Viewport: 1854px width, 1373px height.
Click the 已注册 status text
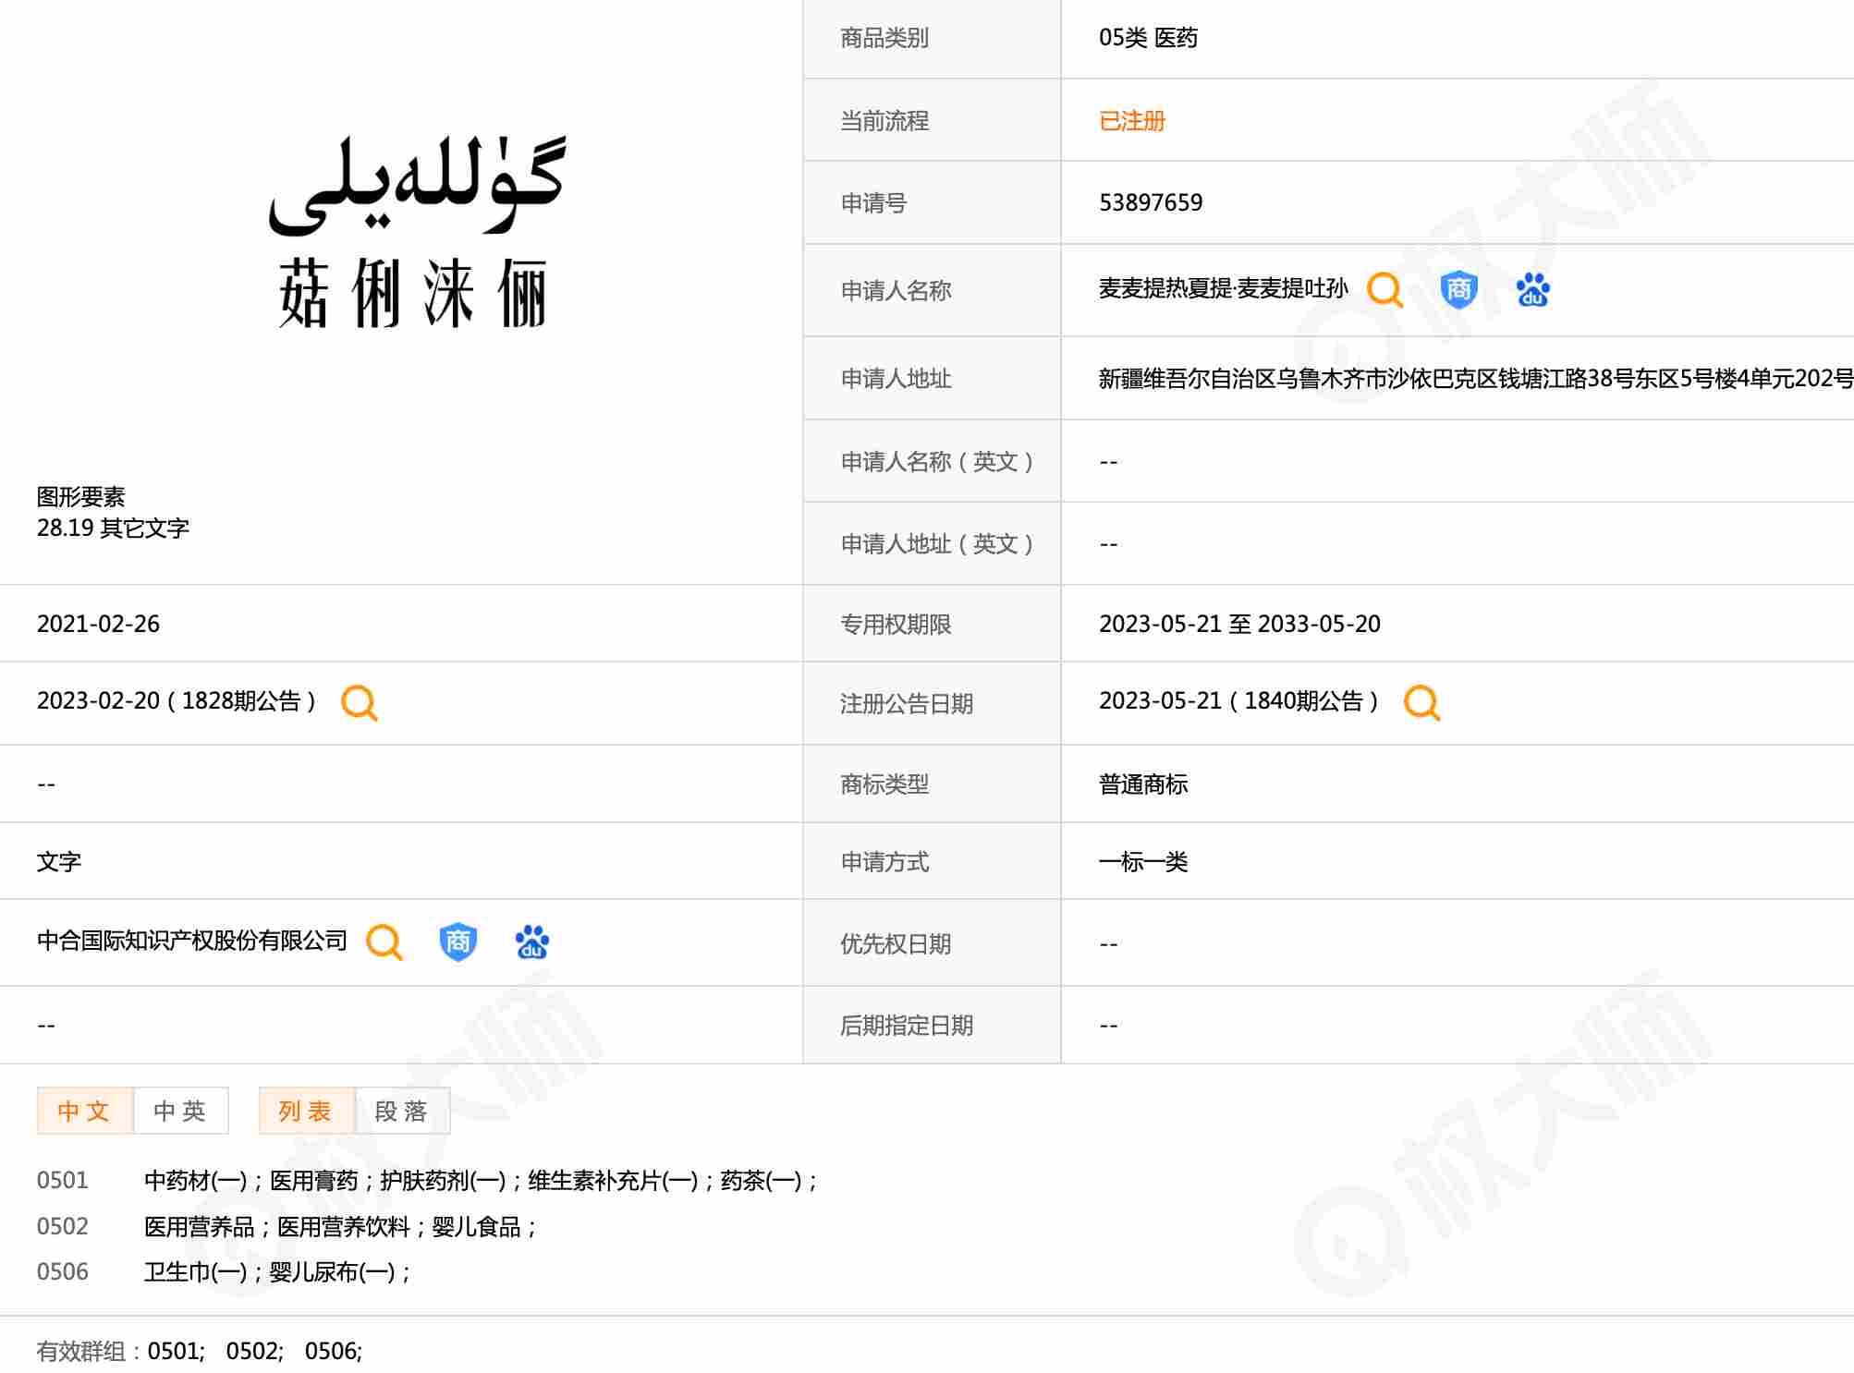(1131, 121)
